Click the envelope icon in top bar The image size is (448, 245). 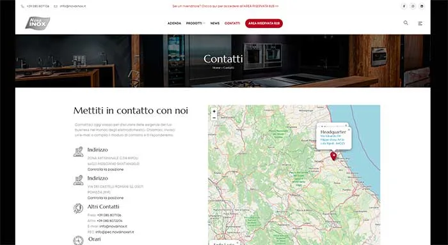[56, 6]
